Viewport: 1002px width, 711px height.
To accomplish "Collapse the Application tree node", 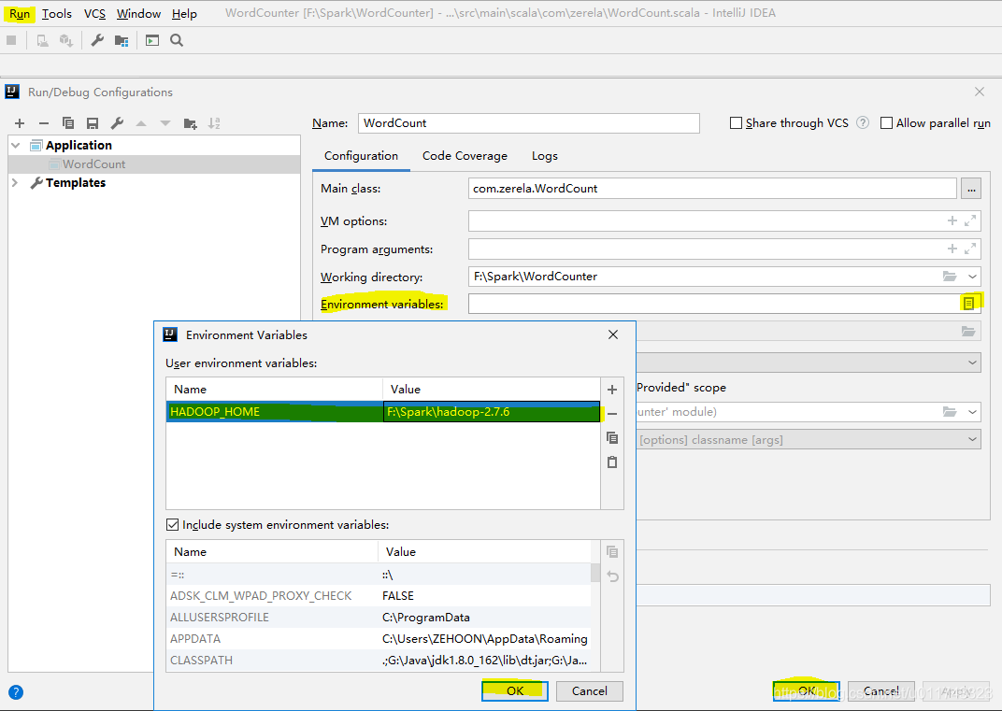I will [x=15, y=146].
